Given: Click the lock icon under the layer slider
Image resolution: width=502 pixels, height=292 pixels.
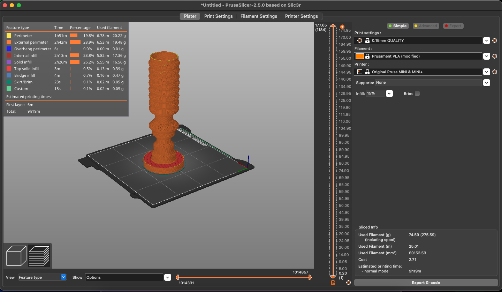Looking at the screenshot, I should tap(333, 283).
